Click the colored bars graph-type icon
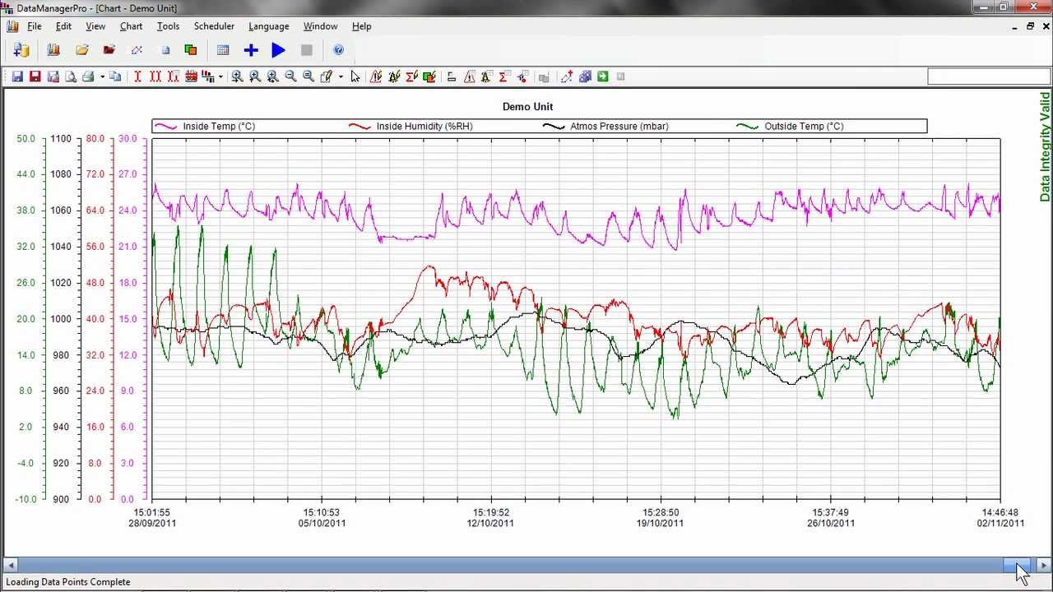This screenshot has width=1053, height=592. (x=208, y=76)
